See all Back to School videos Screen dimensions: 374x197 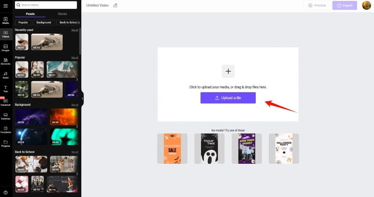(x=75, y=152)
